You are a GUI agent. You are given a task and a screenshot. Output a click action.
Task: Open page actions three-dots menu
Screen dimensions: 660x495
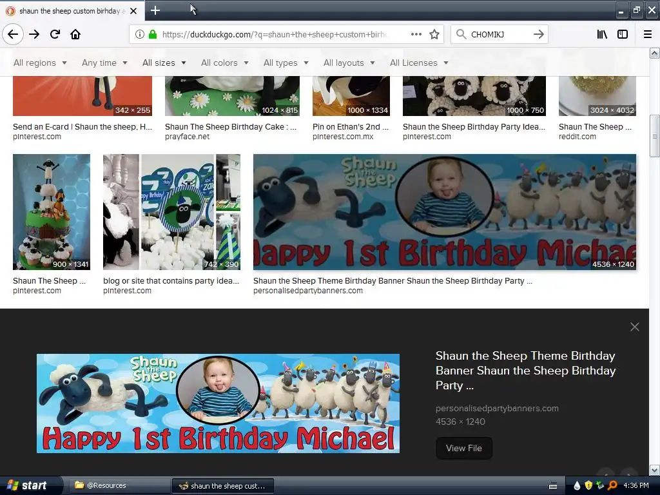[x=416, y=34]
